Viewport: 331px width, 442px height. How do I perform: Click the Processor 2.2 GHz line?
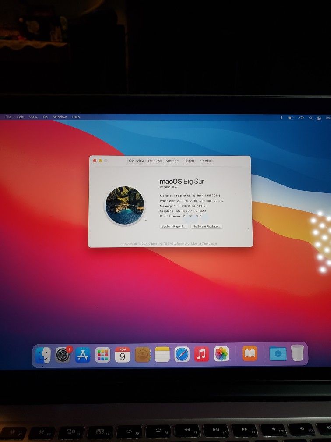click(192, 201)
